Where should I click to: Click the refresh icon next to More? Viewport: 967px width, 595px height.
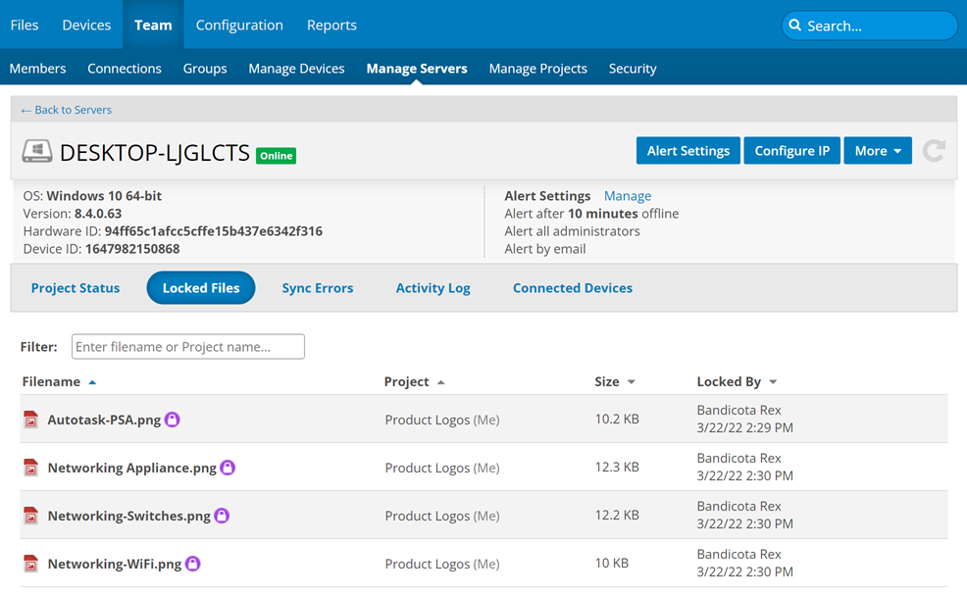[x=934, y=151]
